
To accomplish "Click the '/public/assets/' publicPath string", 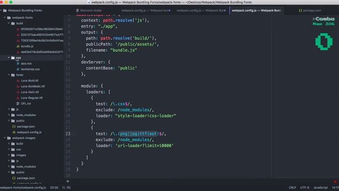I will [x=137, y=44].
